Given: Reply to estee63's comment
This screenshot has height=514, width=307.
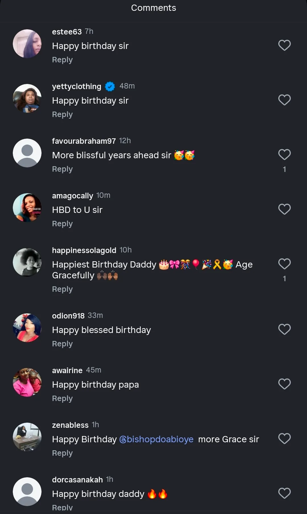Looking at the screenshot, I should click(x=62, y=60).
